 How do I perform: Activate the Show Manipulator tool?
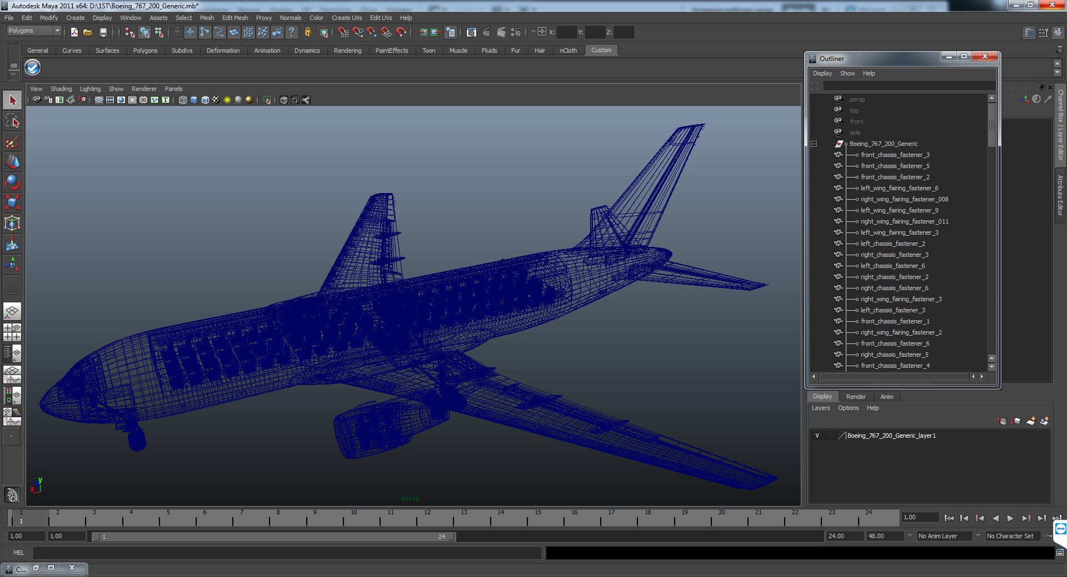click(12, 264)
